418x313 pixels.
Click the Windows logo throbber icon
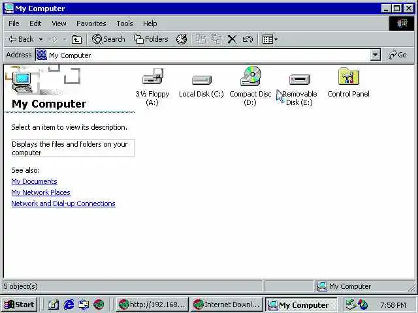tap(402, 23)
